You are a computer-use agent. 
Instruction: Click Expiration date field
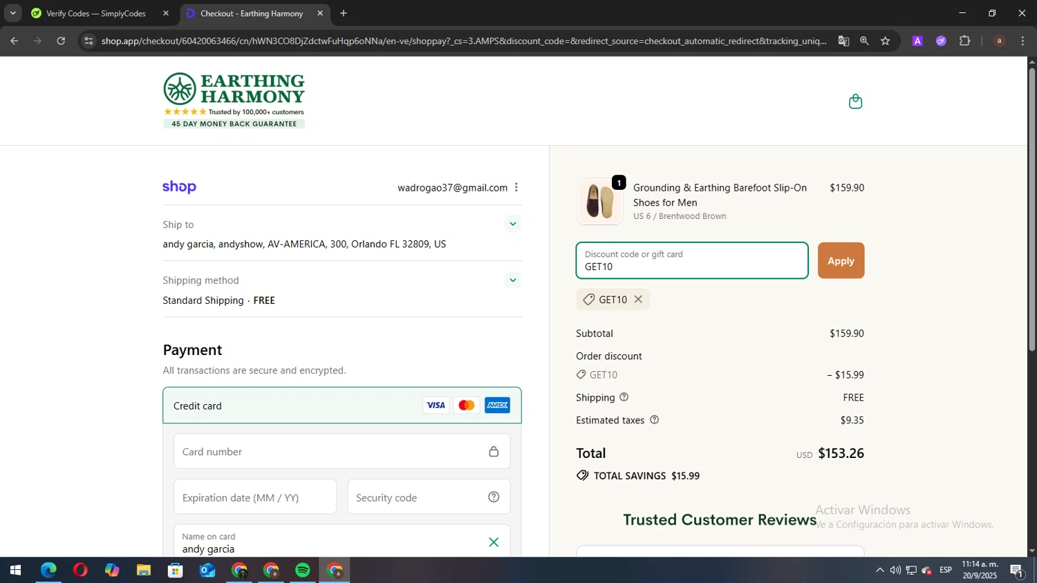pos(255,497)
